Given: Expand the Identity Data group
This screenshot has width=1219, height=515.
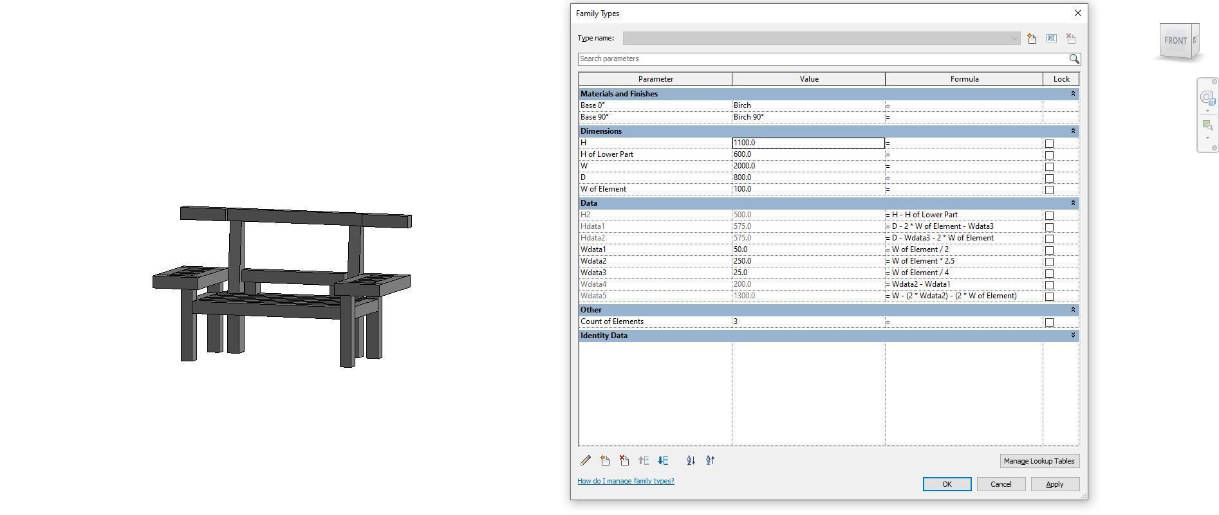Looking at the screenshot, I should (1072, 336).
